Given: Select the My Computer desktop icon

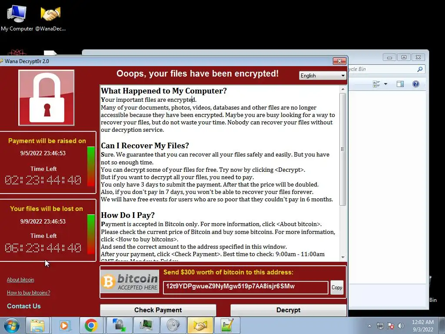Looking at the screenshot, I should [17, 17].
